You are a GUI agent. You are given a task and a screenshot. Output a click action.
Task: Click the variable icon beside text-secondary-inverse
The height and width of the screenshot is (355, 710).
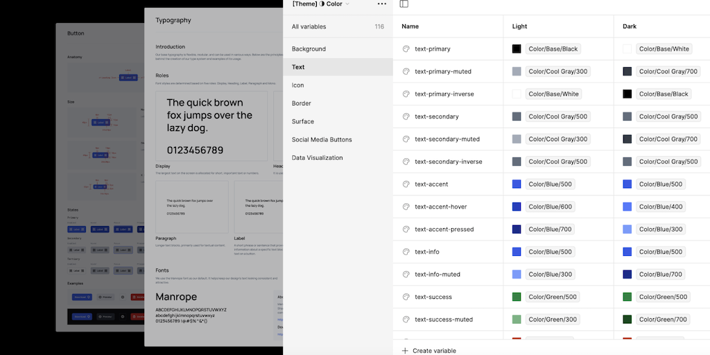406,162
